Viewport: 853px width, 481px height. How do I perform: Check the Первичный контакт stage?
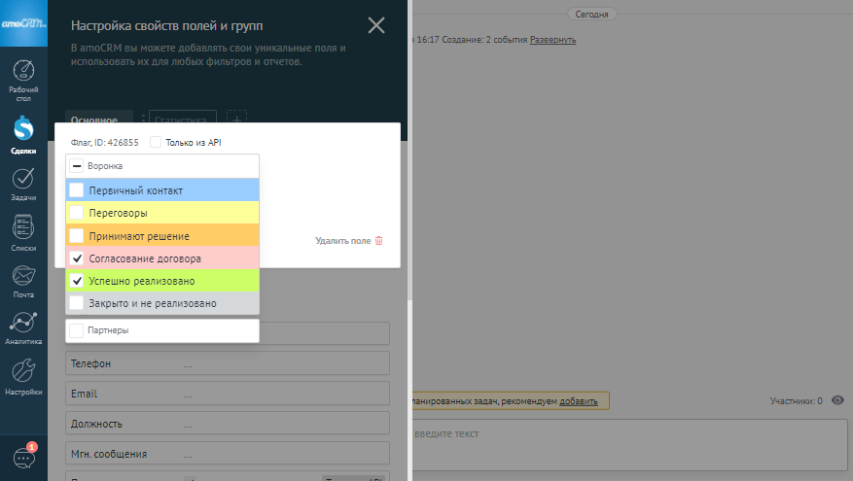[77, 190]
